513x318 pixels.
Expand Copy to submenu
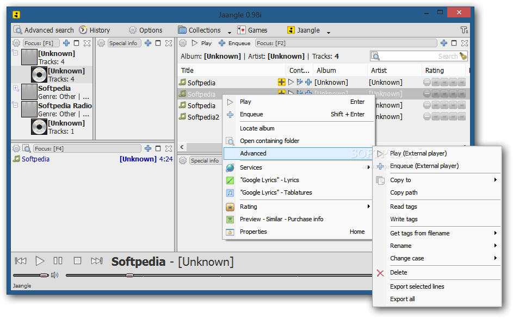[x=437, y=180]
